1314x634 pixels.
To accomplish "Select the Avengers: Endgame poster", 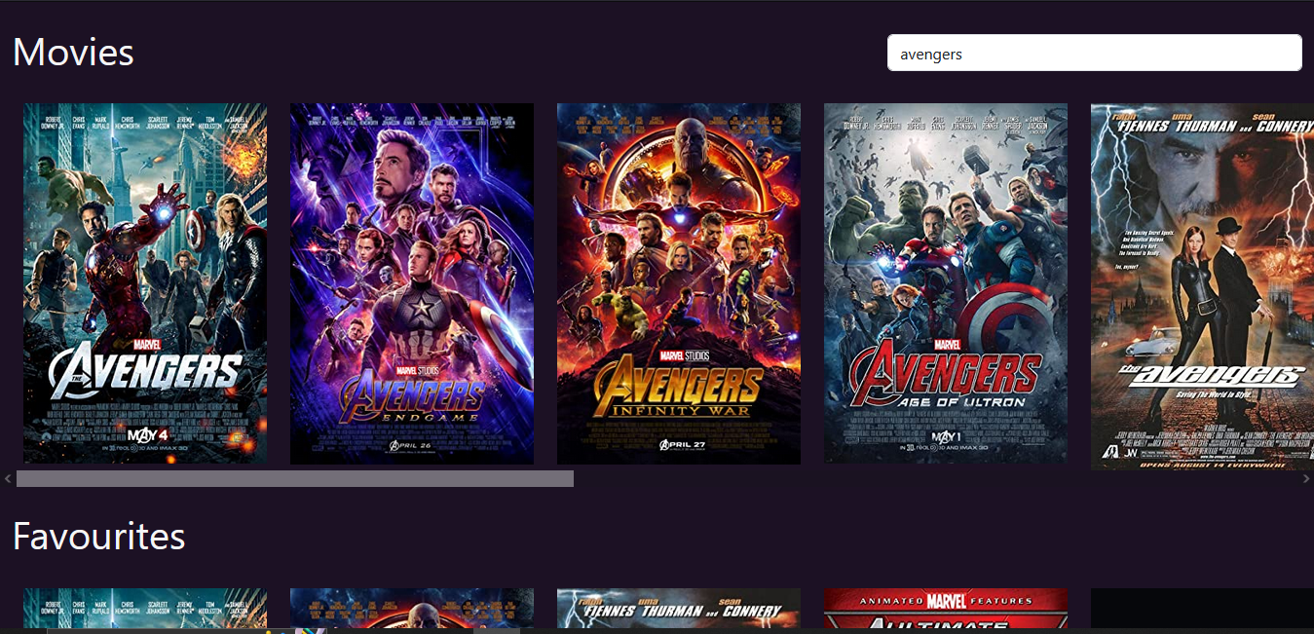I will 411,282.
